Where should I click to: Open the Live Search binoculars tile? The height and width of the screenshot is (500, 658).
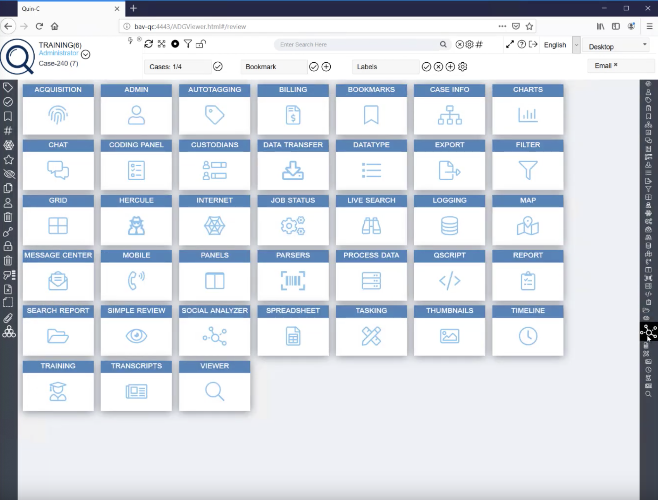coord(371,220)
